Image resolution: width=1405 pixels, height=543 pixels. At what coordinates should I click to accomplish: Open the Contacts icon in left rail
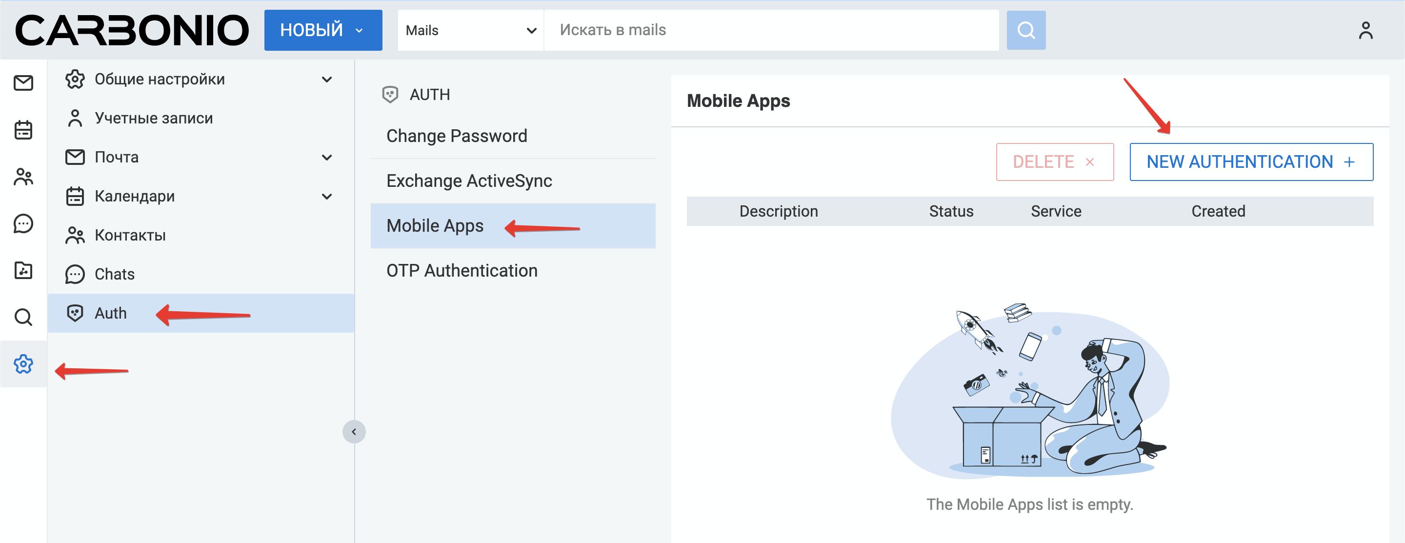[x=23, y=177]
